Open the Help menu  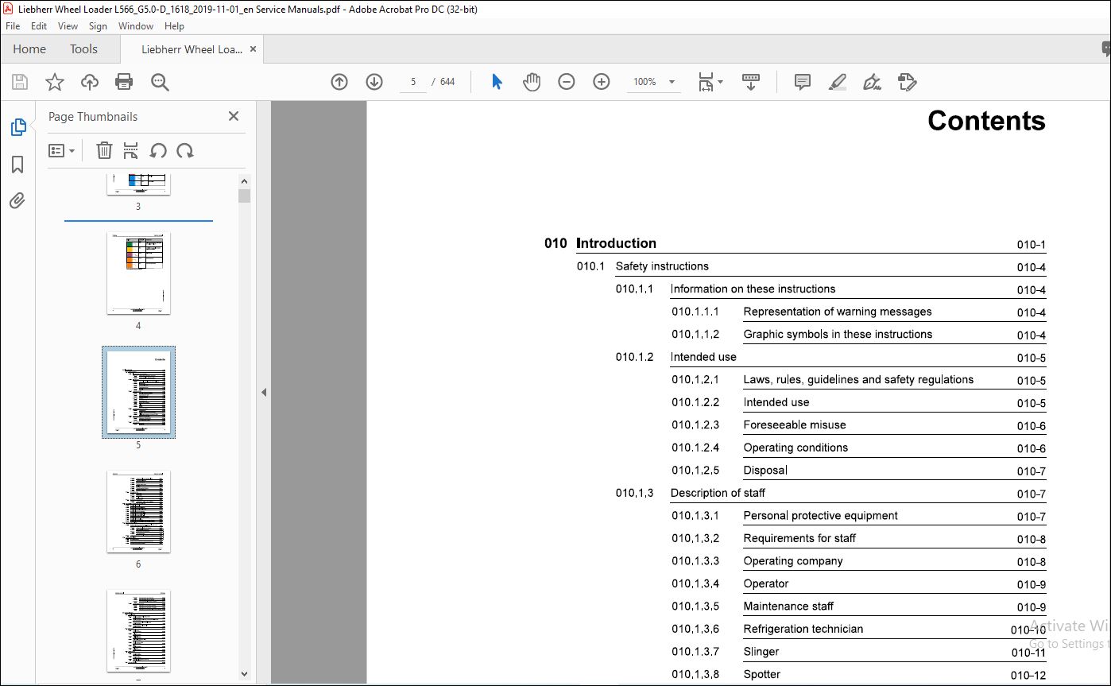coord(174,26)
